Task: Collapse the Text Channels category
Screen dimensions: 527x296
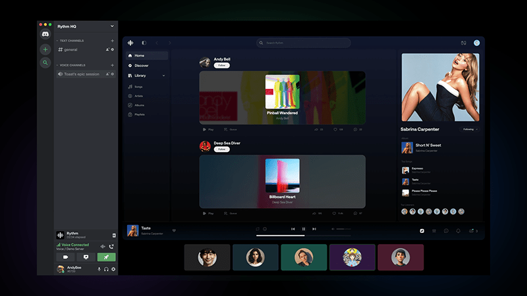Action: coord(70,41)
